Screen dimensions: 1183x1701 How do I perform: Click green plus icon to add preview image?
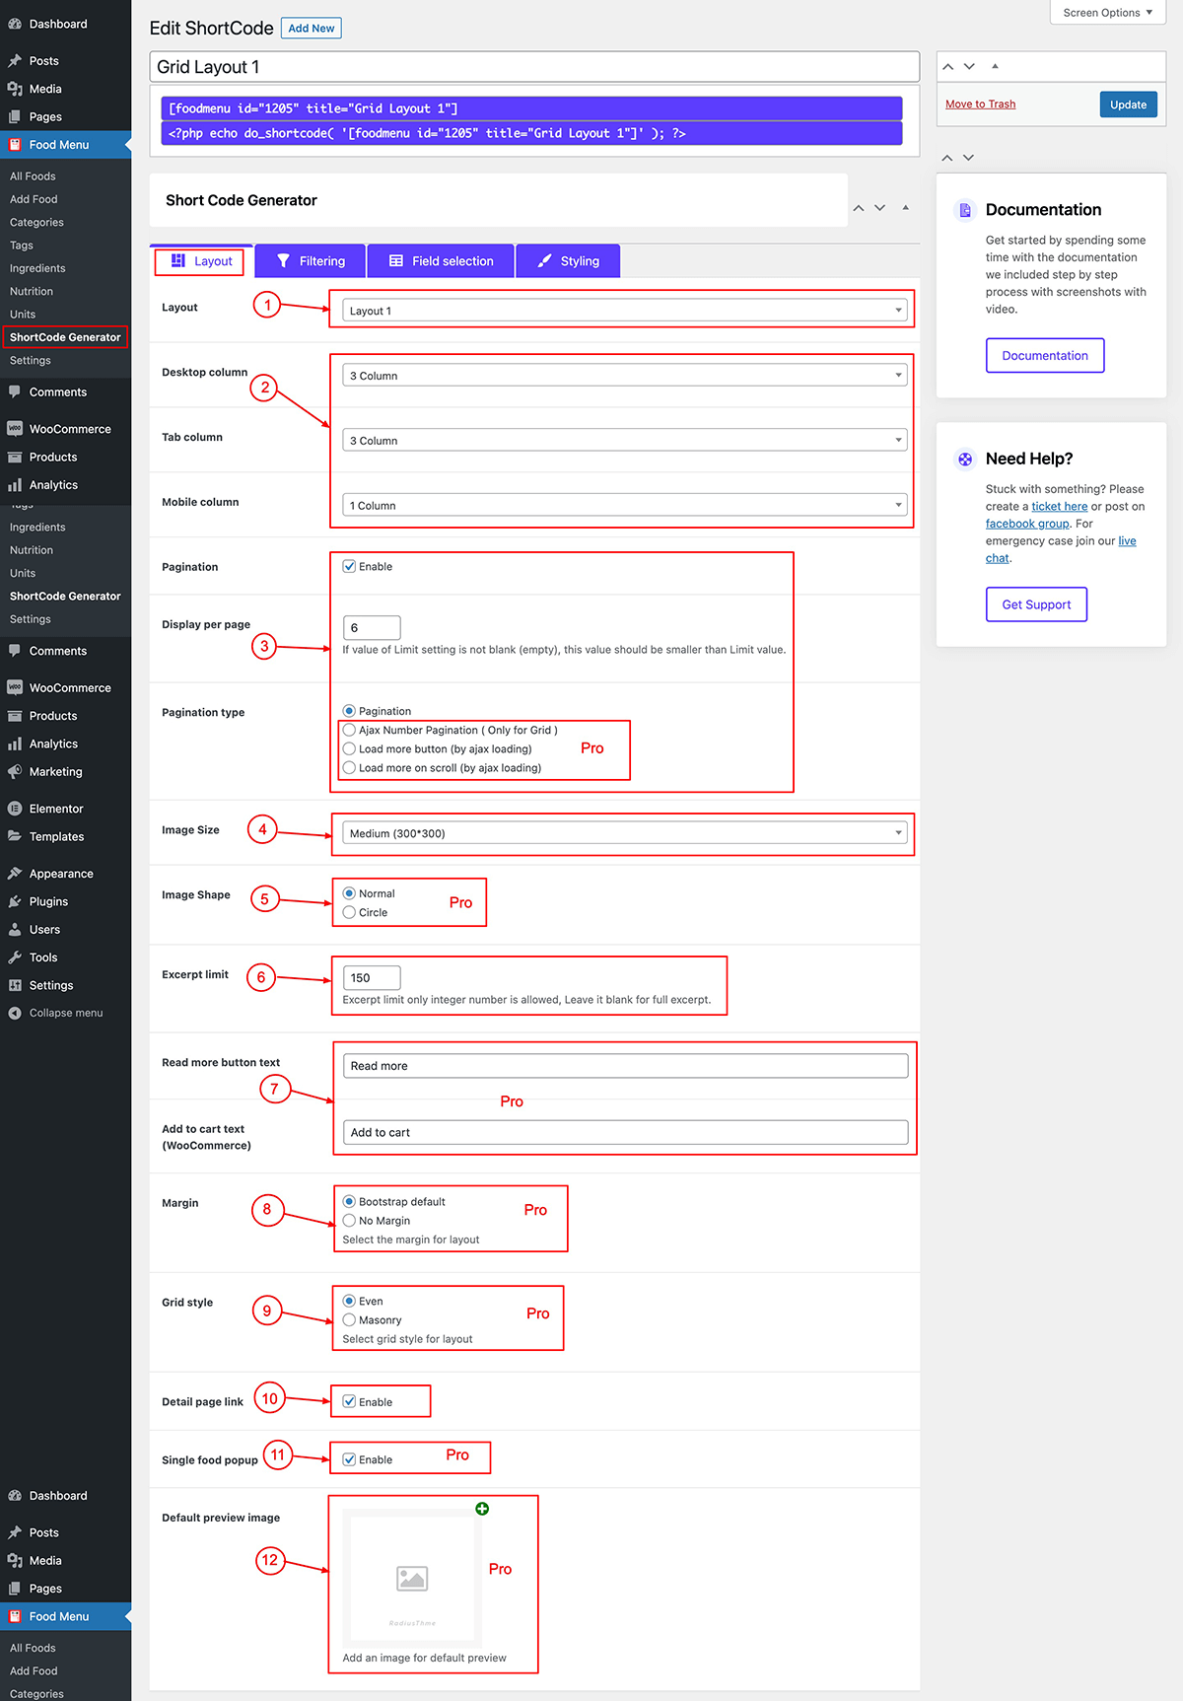pyautogui.click(x=482, y=1509)
